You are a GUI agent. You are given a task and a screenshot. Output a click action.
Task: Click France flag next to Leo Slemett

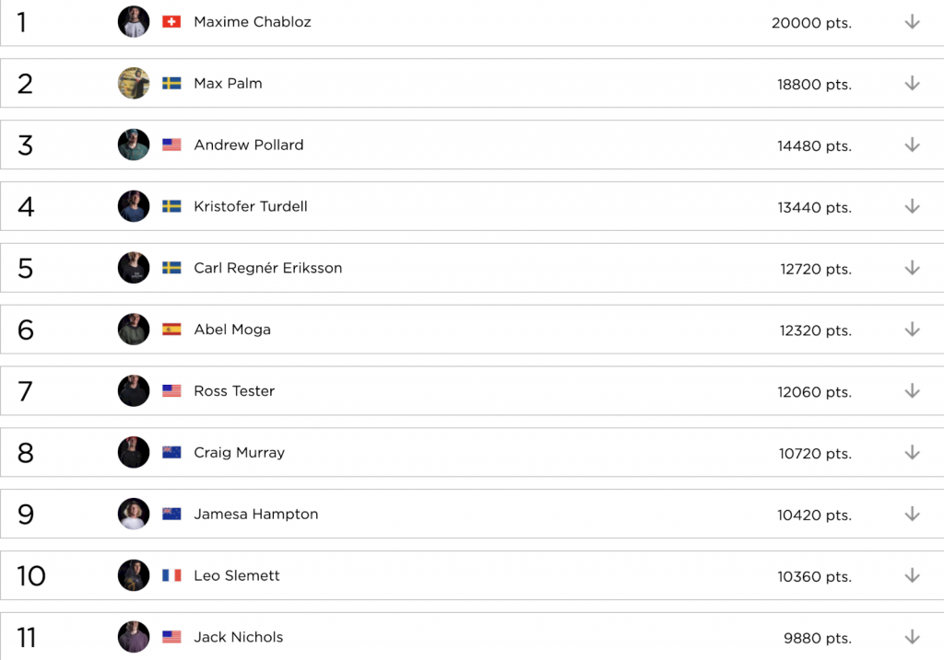pyautogui.click(x=171, y=575)
